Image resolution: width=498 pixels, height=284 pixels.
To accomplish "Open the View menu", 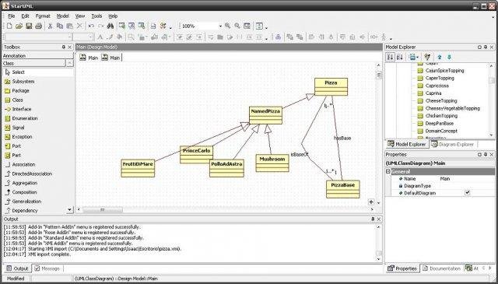I will pos(79,16).
